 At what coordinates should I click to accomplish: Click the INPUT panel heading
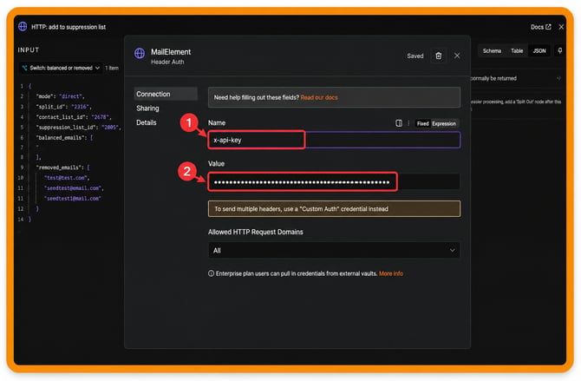point(28,49)
